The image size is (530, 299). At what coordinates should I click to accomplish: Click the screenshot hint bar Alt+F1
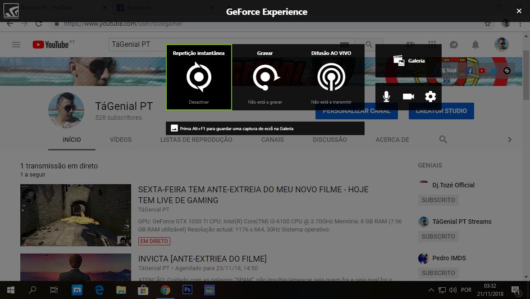tap(265, 128)
